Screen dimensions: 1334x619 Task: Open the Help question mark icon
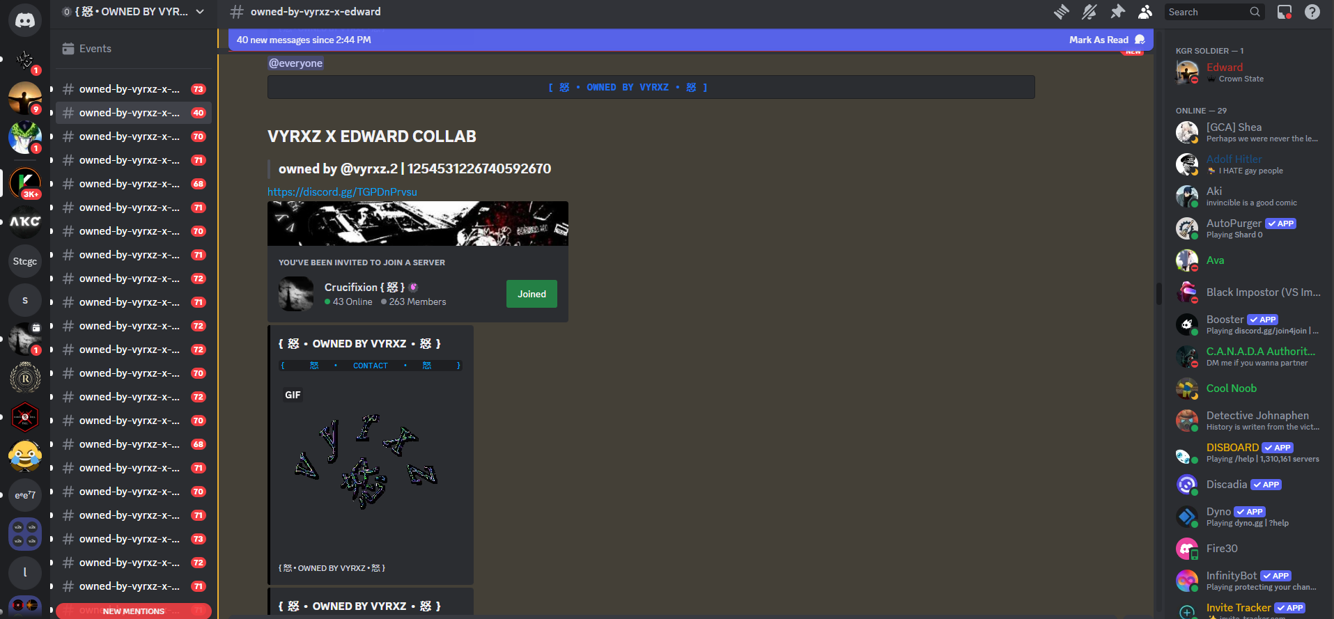pos(1312,12)
